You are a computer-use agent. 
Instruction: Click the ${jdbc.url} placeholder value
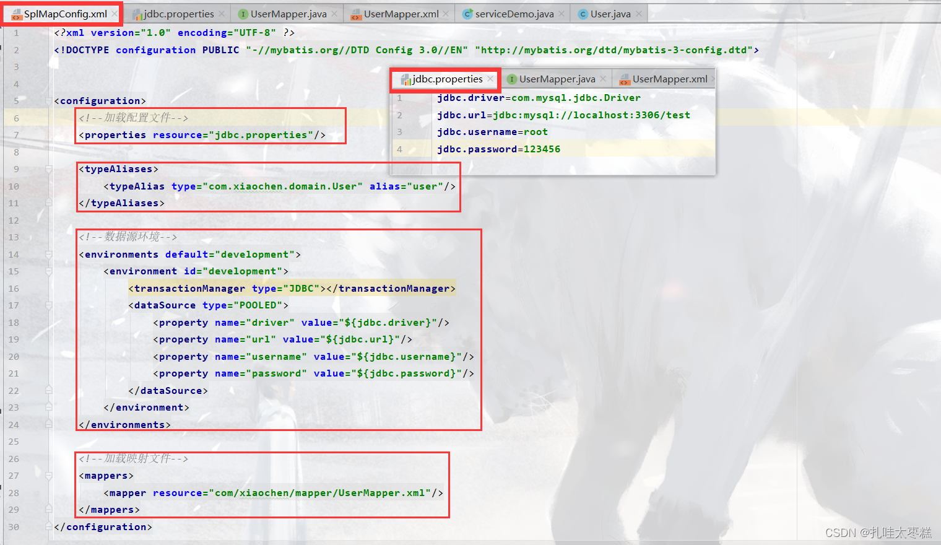coord(363,339)
